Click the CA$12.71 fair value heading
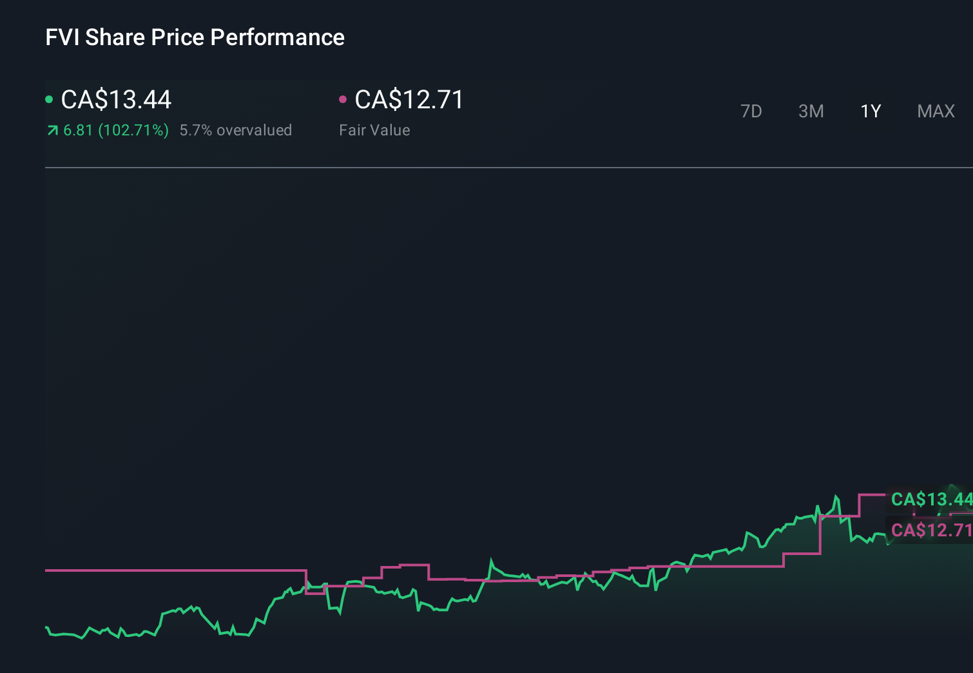This screenshot has height=673, width=973. click(x=409, y=100)
